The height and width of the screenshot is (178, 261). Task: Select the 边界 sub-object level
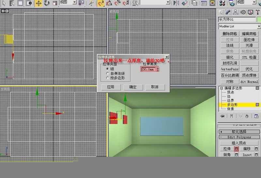point(231,101)
